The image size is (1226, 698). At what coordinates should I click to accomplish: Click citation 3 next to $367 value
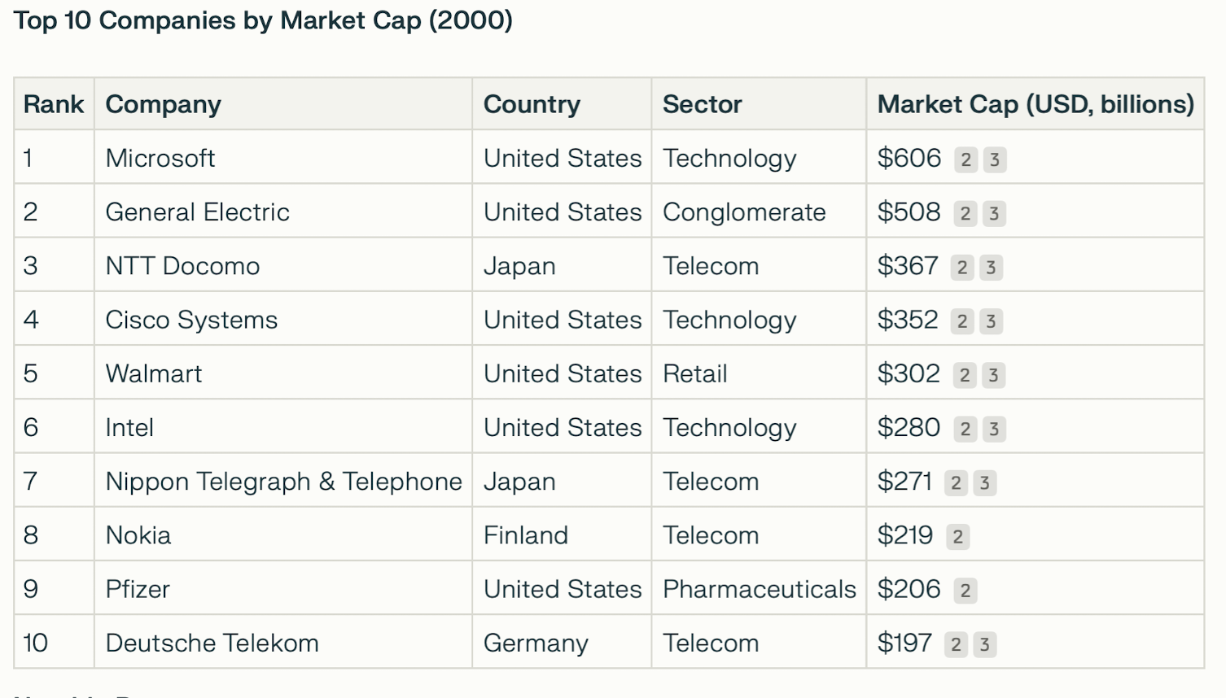coord(991,268)
